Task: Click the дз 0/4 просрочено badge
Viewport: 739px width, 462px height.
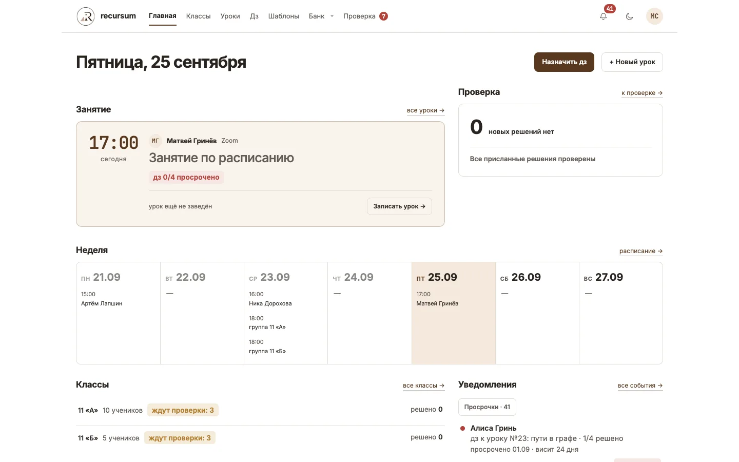Action: point(186,178)
